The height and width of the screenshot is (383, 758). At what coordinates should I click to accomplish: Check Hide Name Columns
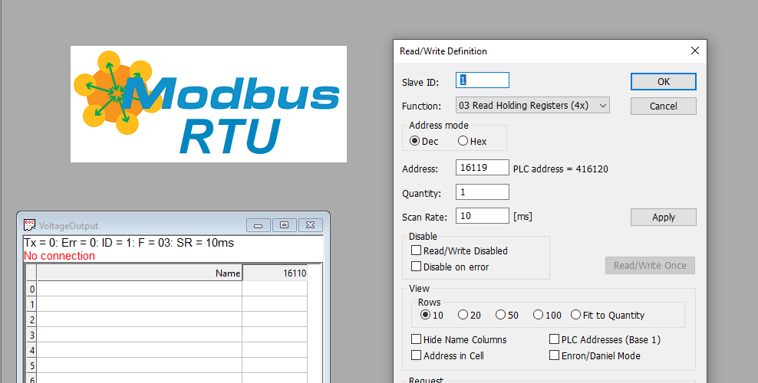[x=459, y=339]
